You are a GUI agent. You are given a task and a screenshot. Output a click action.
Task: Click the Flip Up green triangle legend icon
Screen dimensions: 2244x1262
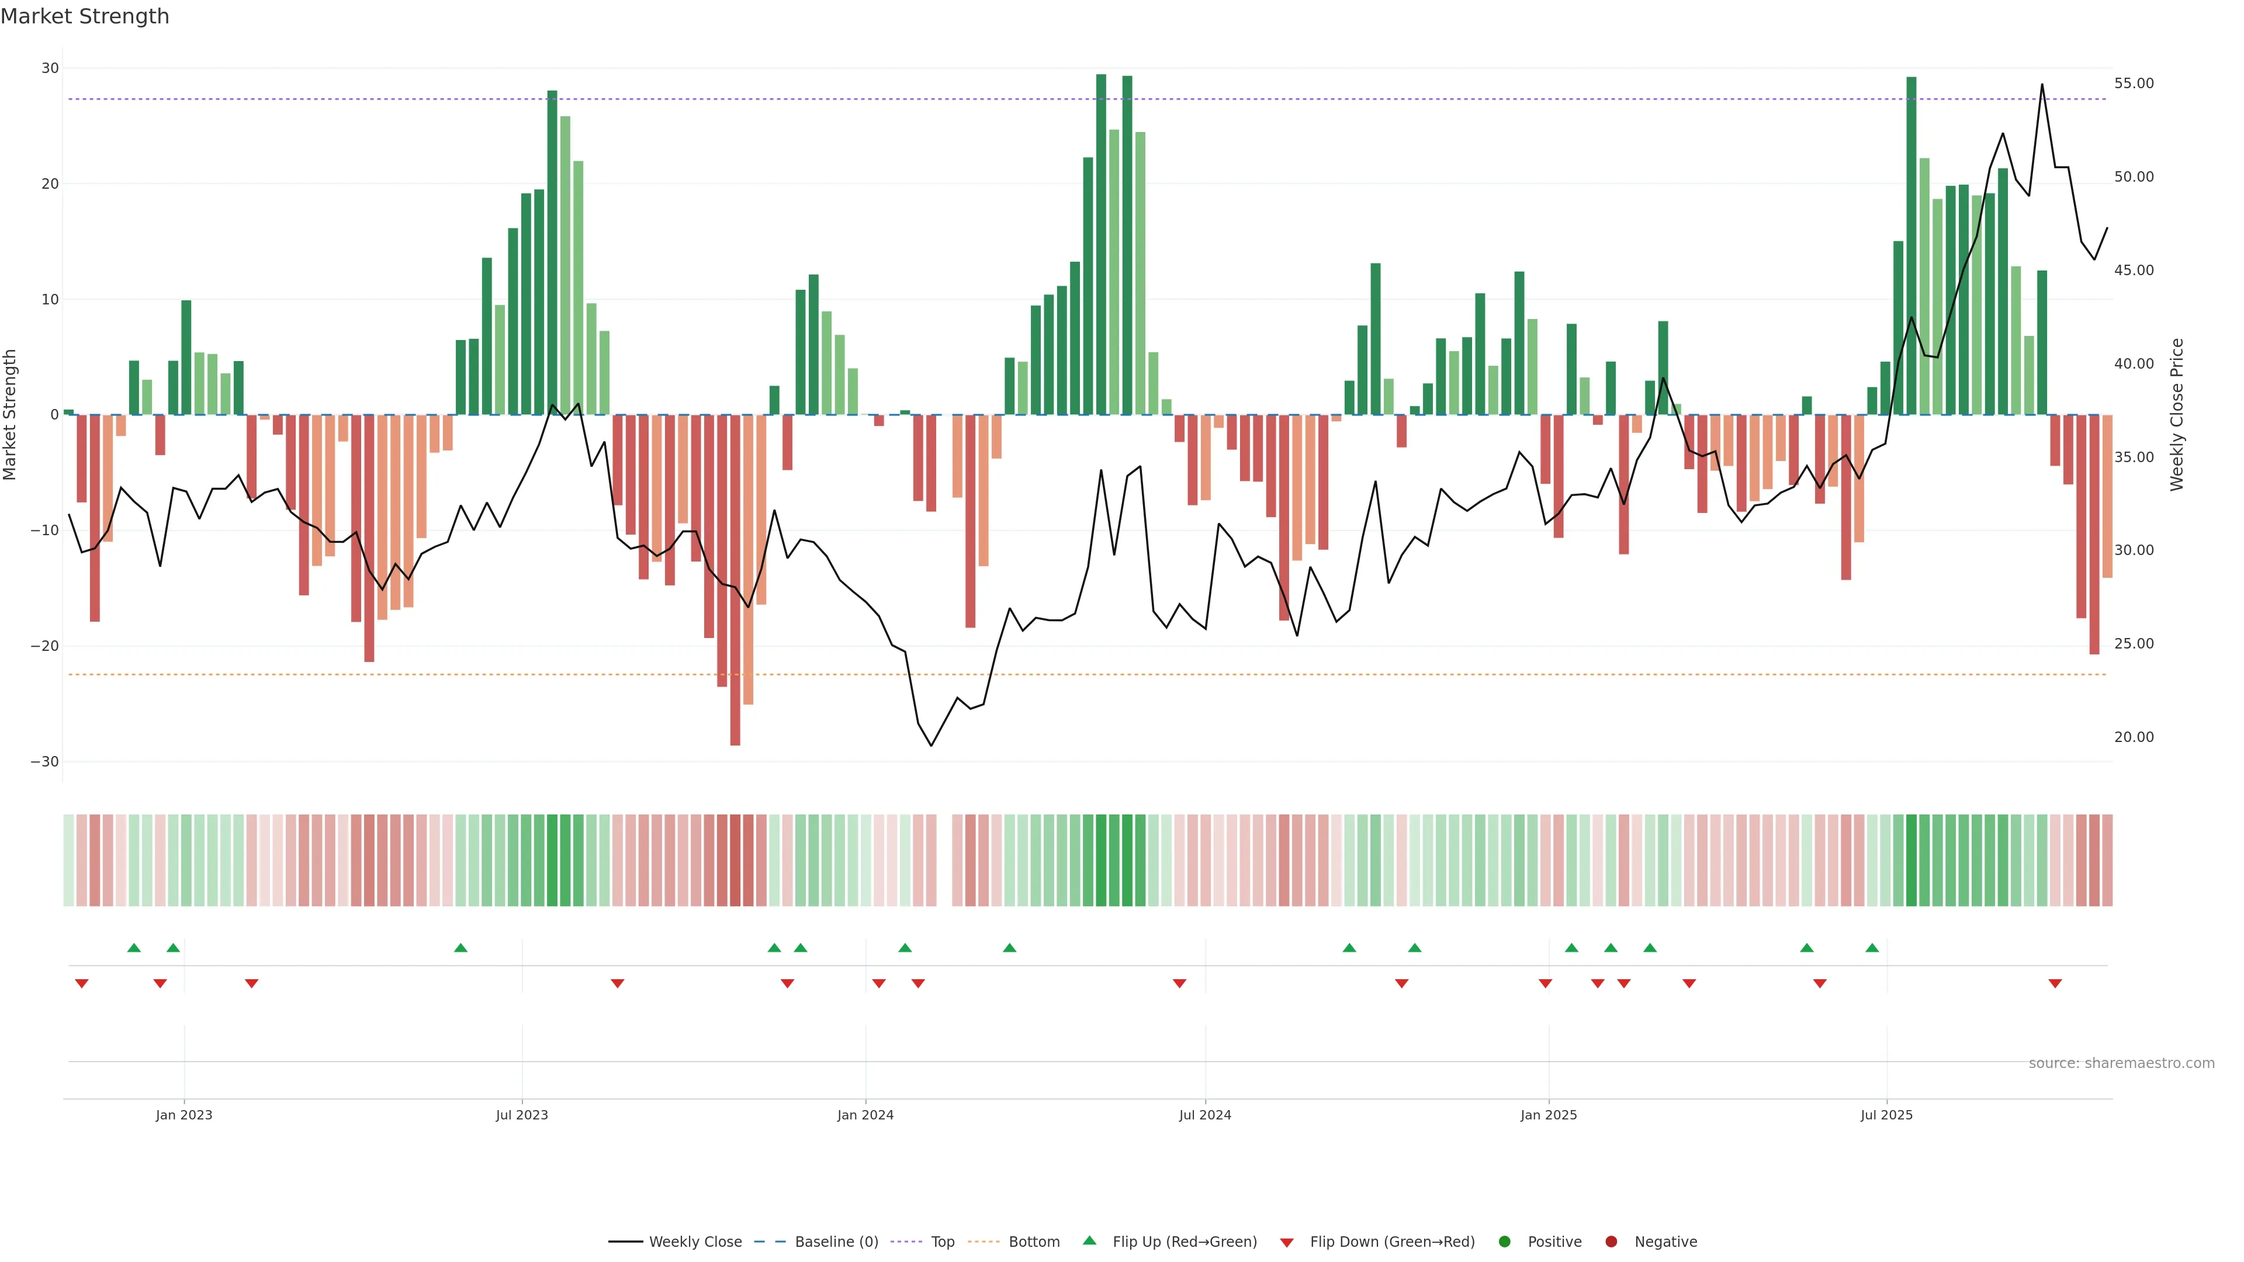(x=1089, y=1240)
